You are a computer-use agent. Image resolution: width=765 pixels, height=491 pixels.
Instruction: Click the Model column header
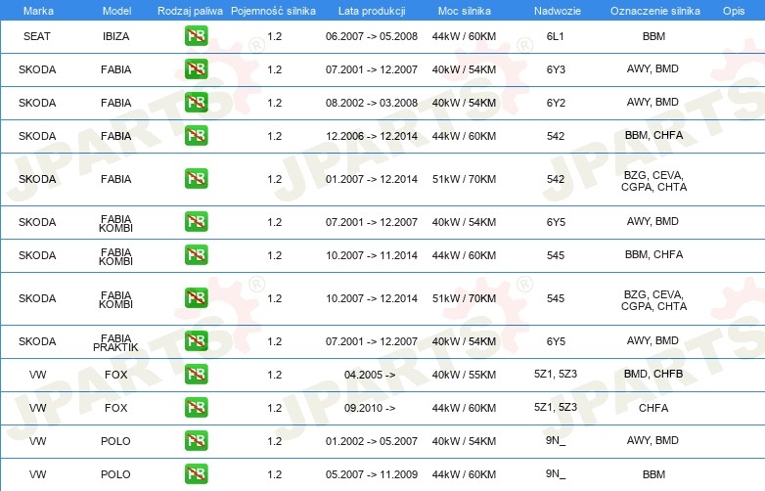click(x=116, y=11)
